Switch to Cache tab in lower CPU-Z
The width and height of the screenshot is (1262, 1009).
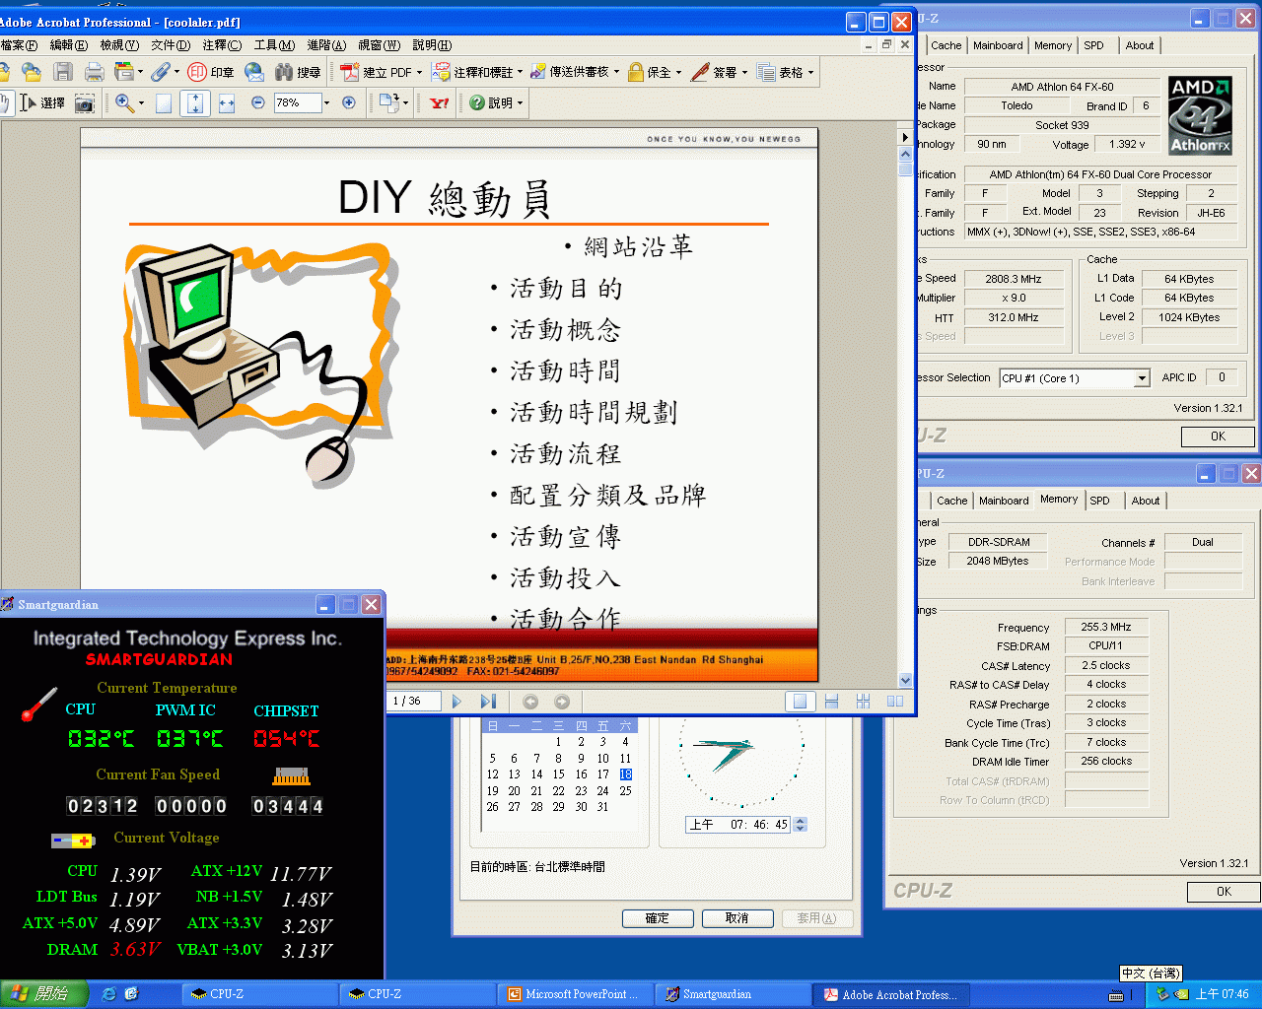pos(951,501)
